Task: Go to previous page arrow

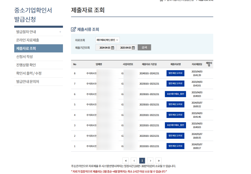Action: (134, 161)
